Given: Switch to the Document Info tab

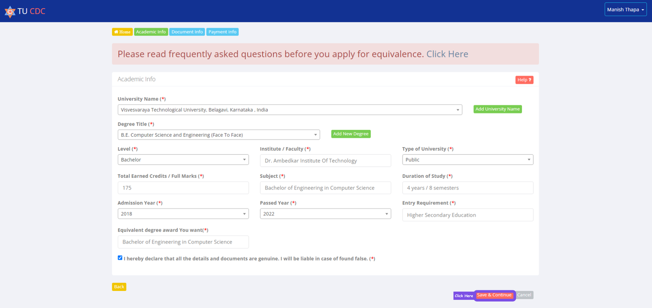Looking at the screenshot, I should tap(187, 32).
